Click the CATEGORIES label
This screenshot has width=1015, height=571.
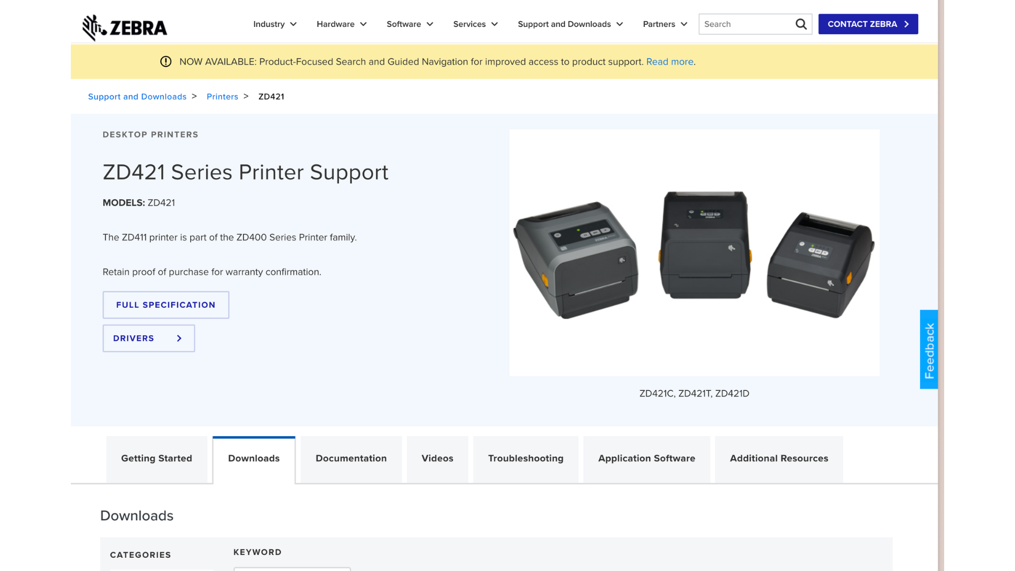(x=140, y=555)
